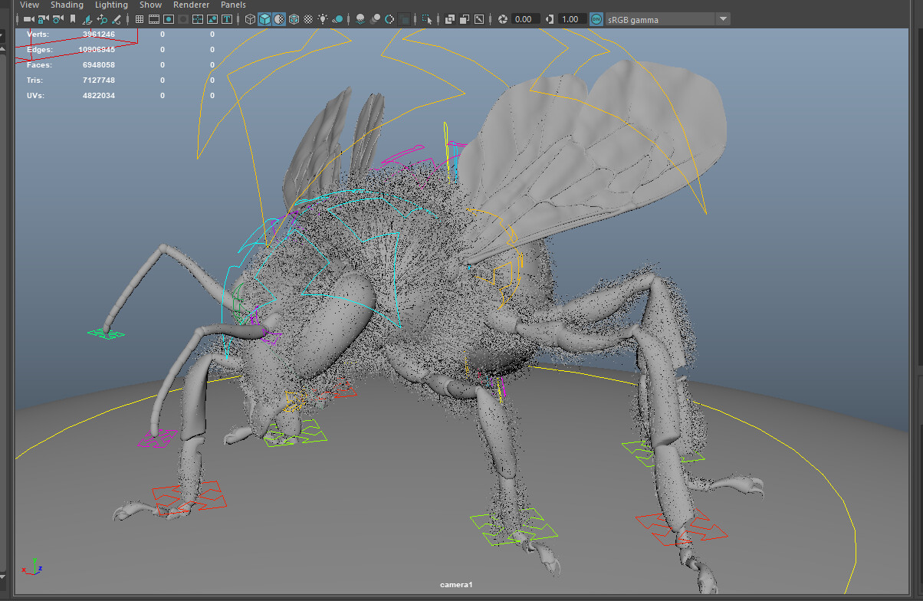Click the Lock Camera icon
The width and height of the screenshot is (923, 601).
(43, 19)
